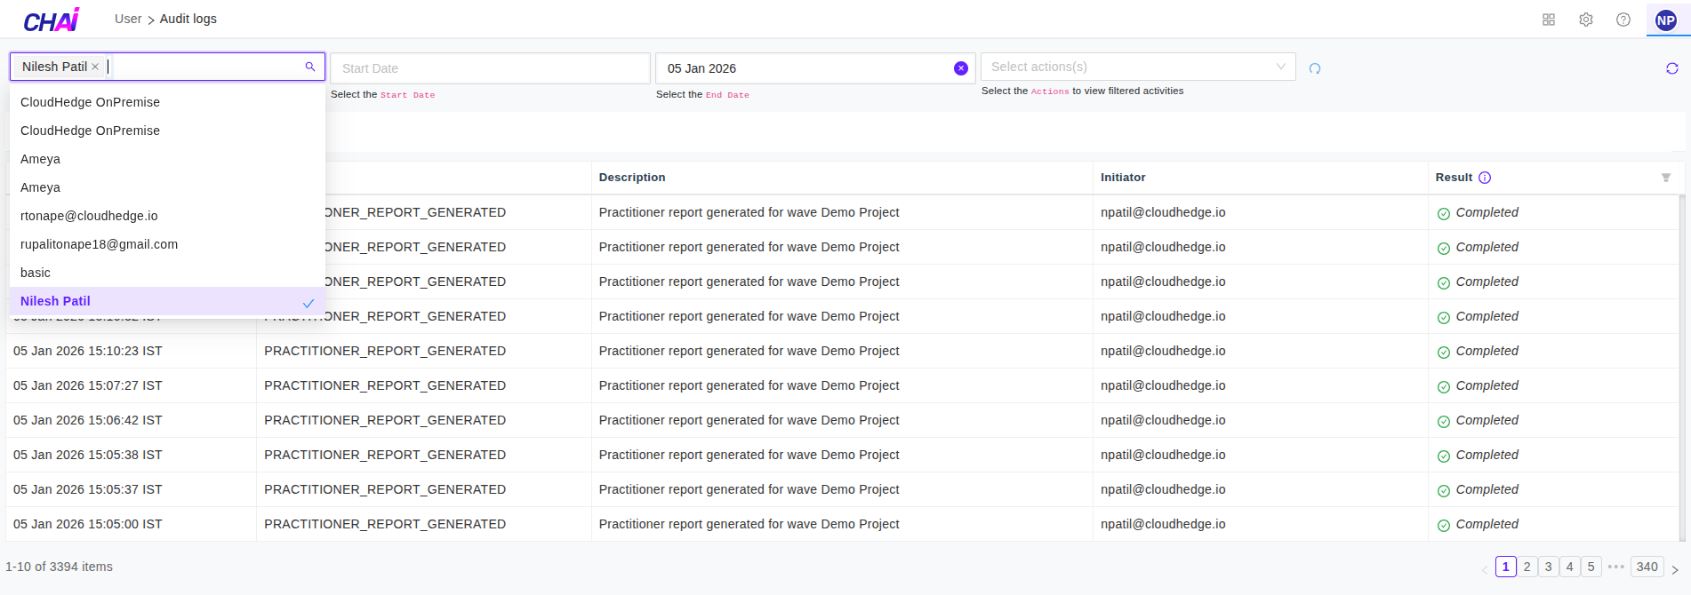
Task: Click the End Date field
Action: click(x=815, y=68)
